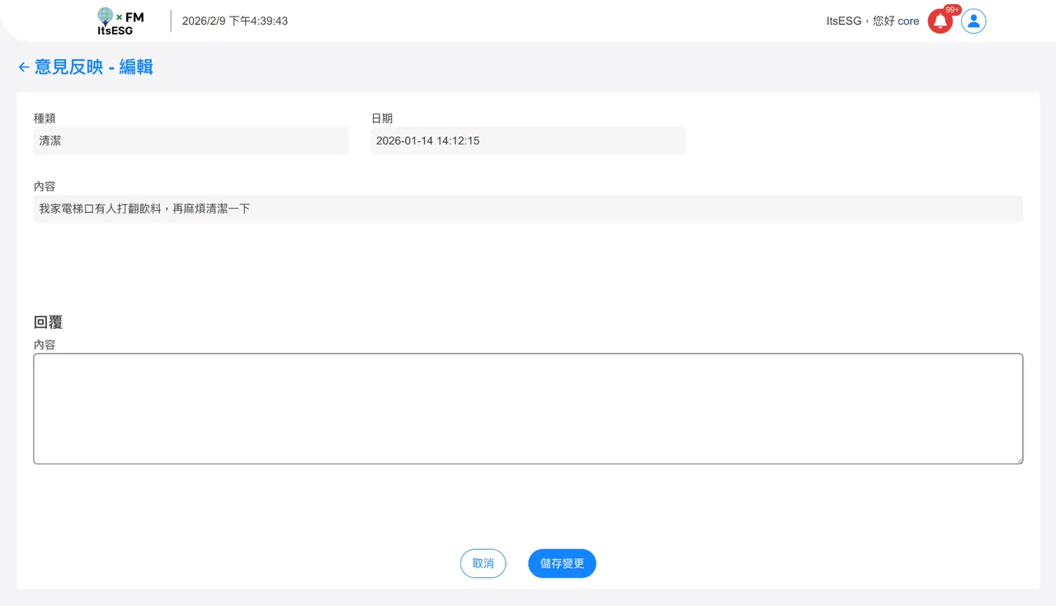Click the header date-time 2026/2/9 text

pos(235,21)
